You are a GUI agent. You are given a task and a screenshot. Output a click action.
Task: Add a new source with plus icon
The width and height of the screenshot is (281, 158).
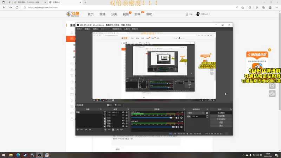105,130
